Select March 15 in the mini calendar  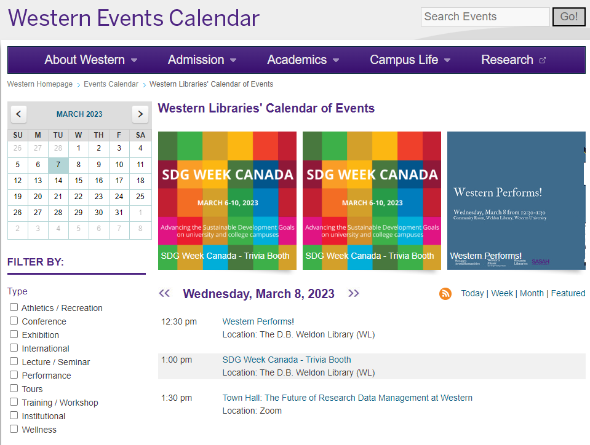(78, 181)
